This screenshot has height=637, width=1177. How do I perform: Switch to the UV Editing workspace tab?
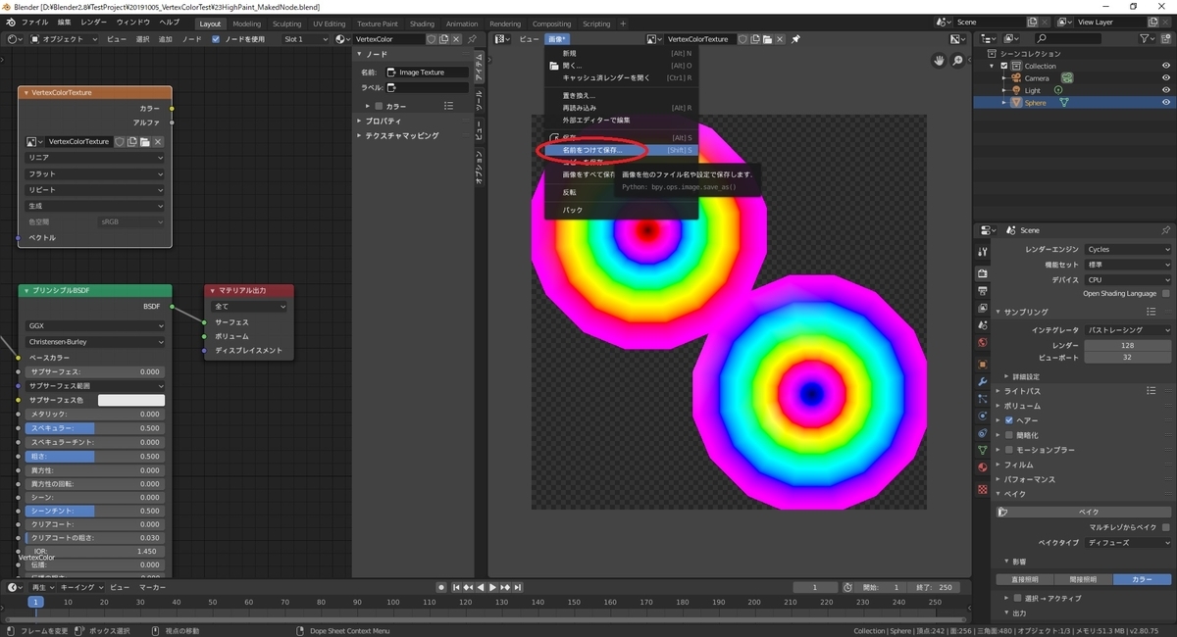[329, 24]
